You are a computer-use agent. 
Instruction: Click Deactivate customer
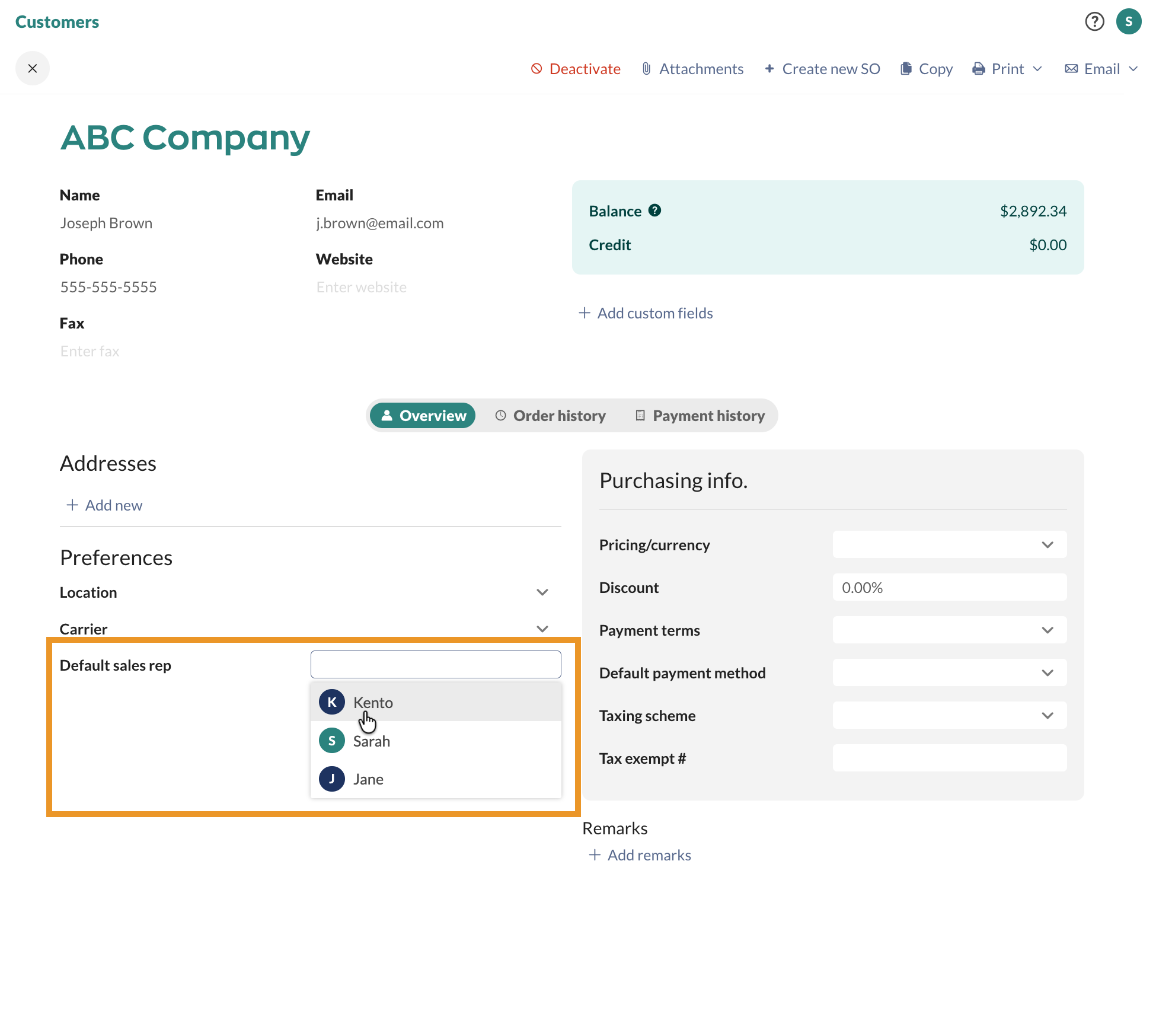click(x=575, y=69)
